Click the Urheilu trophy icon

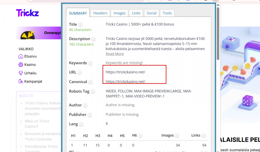coord(21,73)
